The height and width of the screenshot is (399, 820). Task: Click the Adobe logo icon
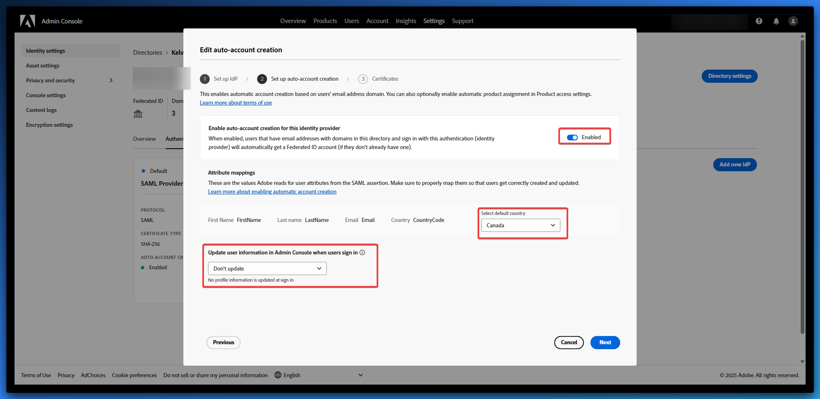28,21
